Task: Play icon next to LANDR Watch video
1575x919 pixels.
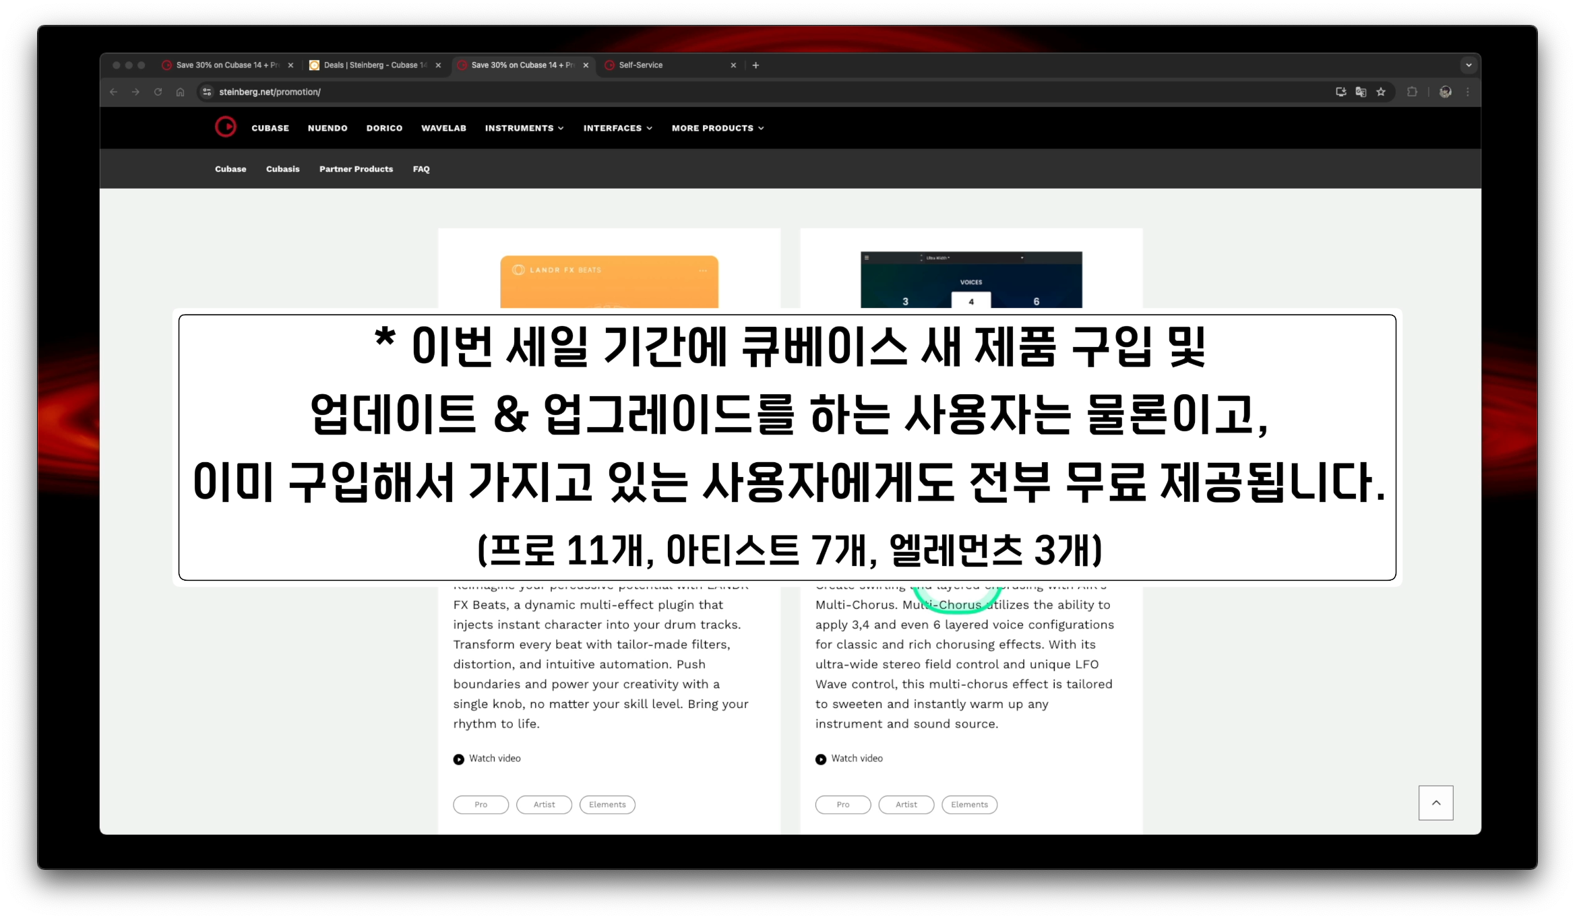Action: [458, 759]
